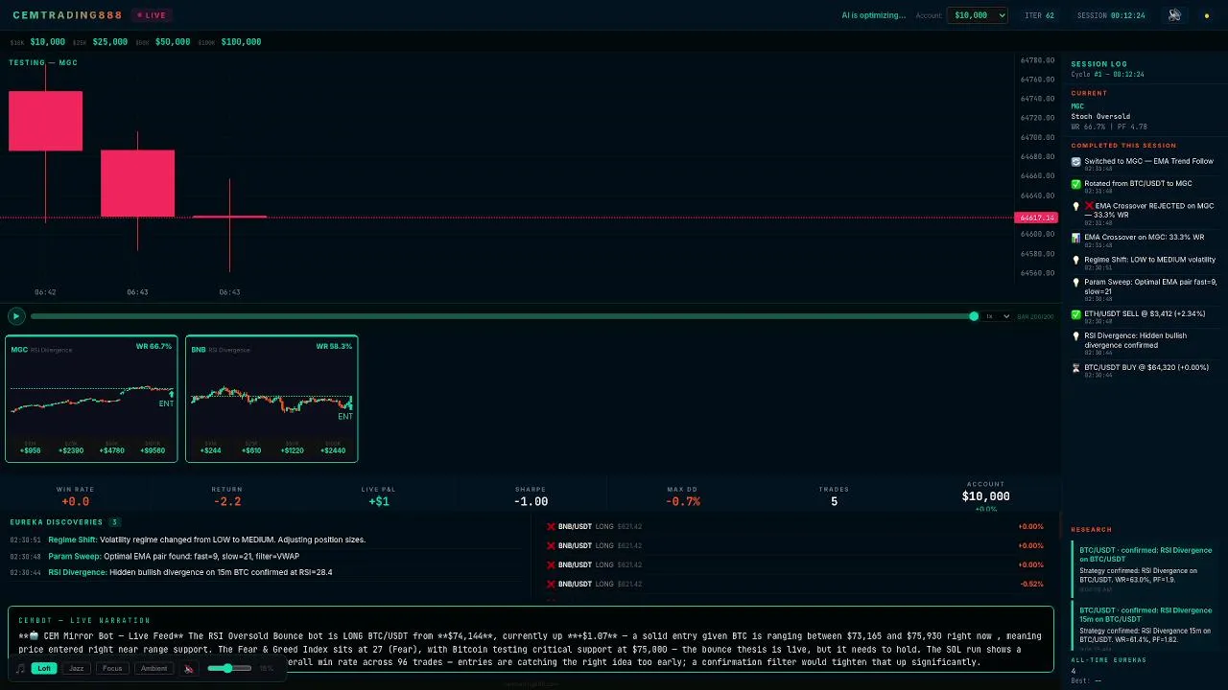Adjust the music volume slider

228,668
